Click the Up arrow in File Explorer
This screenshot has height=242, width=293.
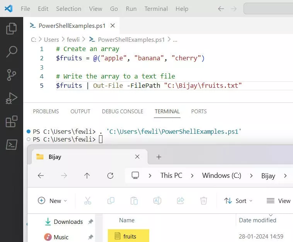tap(87, 176)
